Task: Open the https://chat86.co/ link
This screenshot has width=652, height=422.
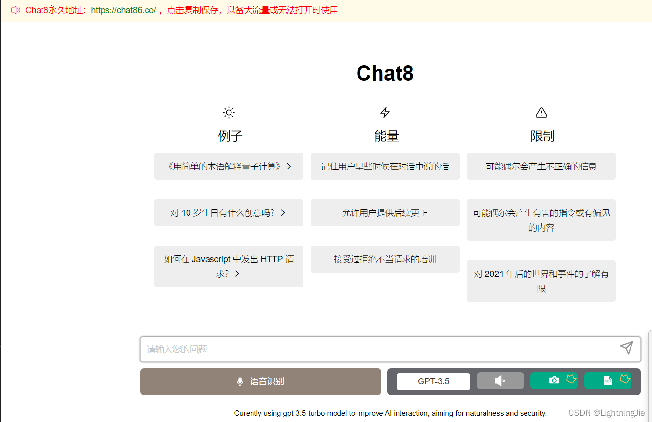Action: [x=123, y=10]
